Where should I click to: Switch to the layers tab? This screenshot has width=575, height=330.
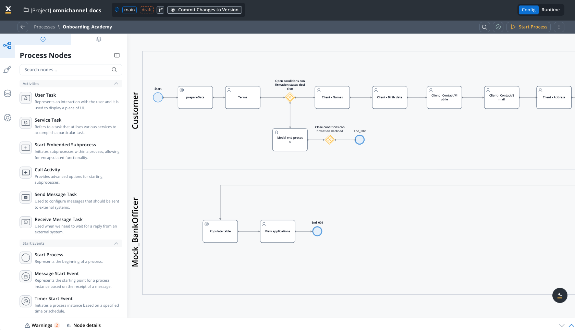99,39
